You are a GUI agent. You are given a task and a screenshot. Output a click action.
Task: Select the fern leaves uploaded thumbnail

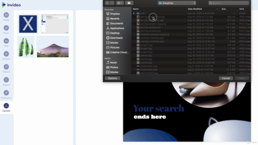(x=26, y=47)
